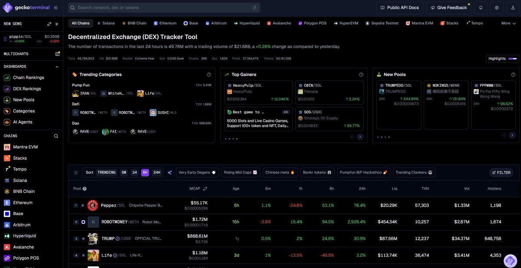Switch to Solana chain tab

[106, 23]
